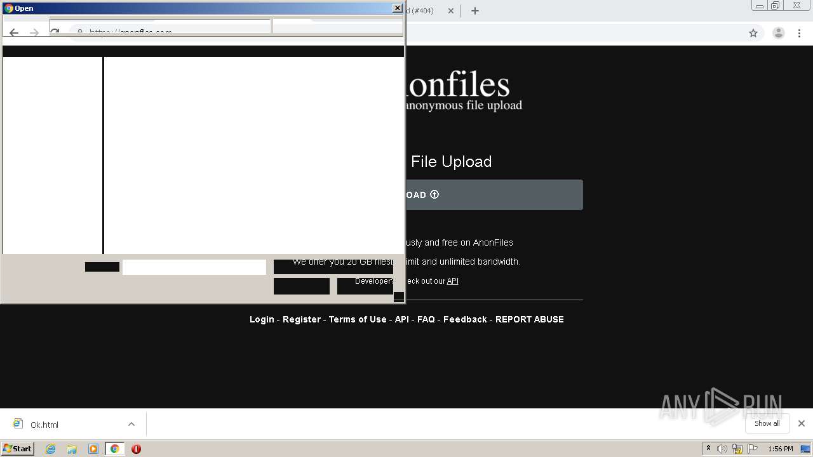Open the Terms of Use link
The width and height of the screenshot is (813, 457).
[358, 319]
